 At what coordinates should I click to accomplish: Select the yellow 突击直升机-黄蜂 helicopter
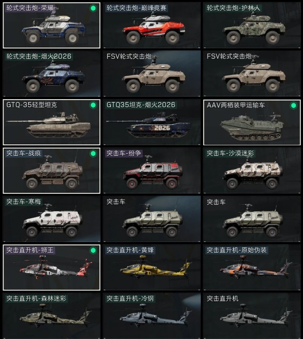point(152,268)
